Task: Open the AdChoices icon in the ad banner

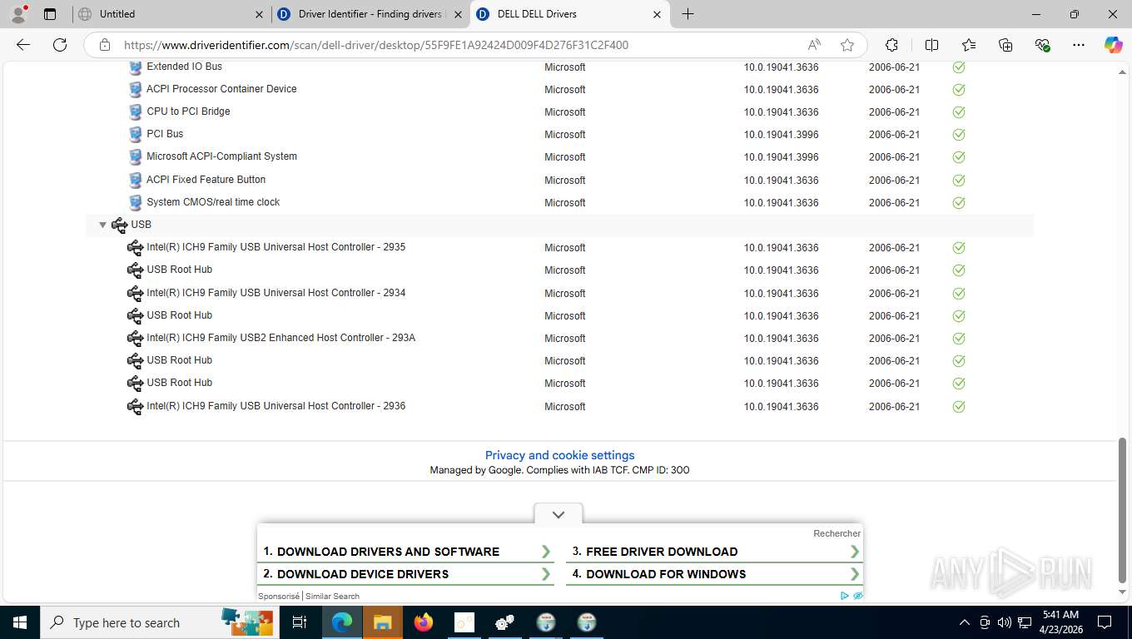Action: pos(845,596)
